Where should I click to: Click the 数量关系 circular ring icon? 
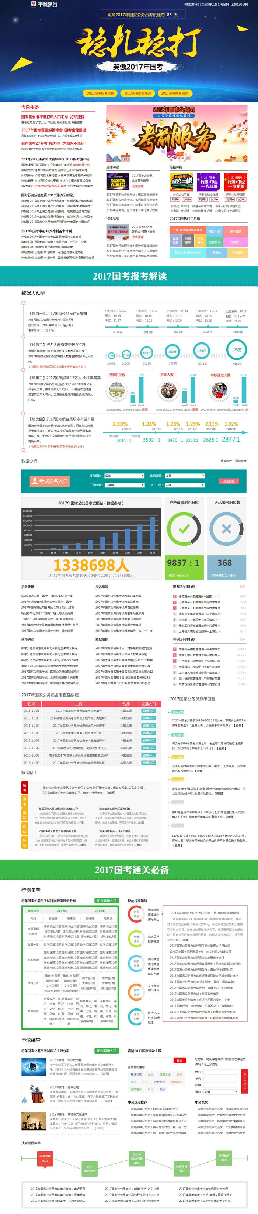[x=136, y=939]
